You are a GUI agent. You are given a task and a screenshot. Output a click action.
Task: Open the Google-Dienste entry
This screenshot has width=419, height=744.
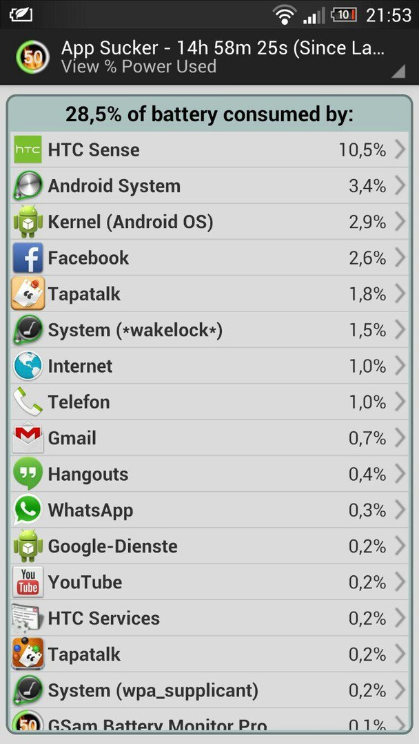click(x=209, y=546)
